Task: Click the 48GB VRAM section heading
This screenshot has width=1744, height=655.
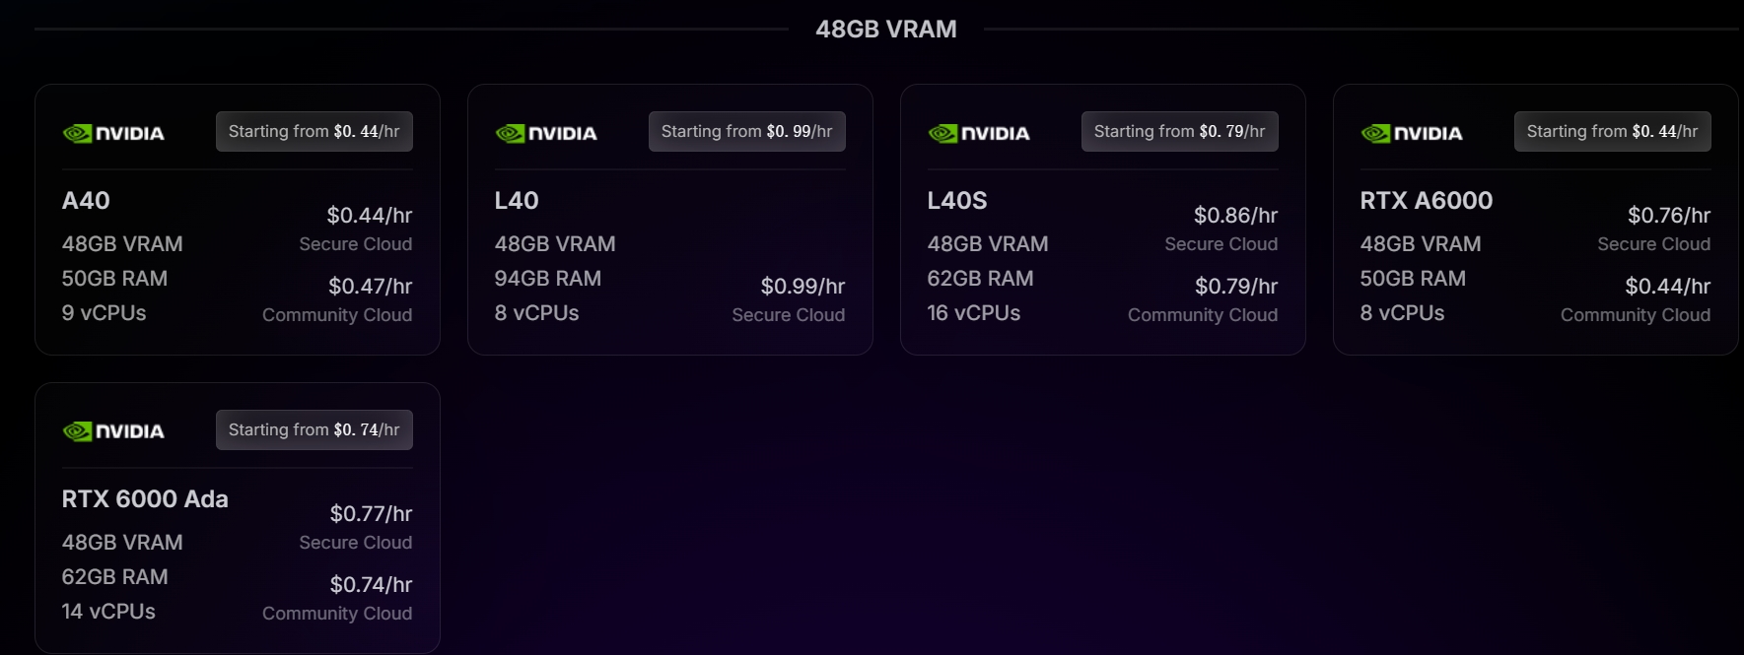Action: click(886, 30)
